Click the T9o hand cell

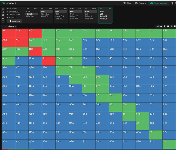click(62, 80)
